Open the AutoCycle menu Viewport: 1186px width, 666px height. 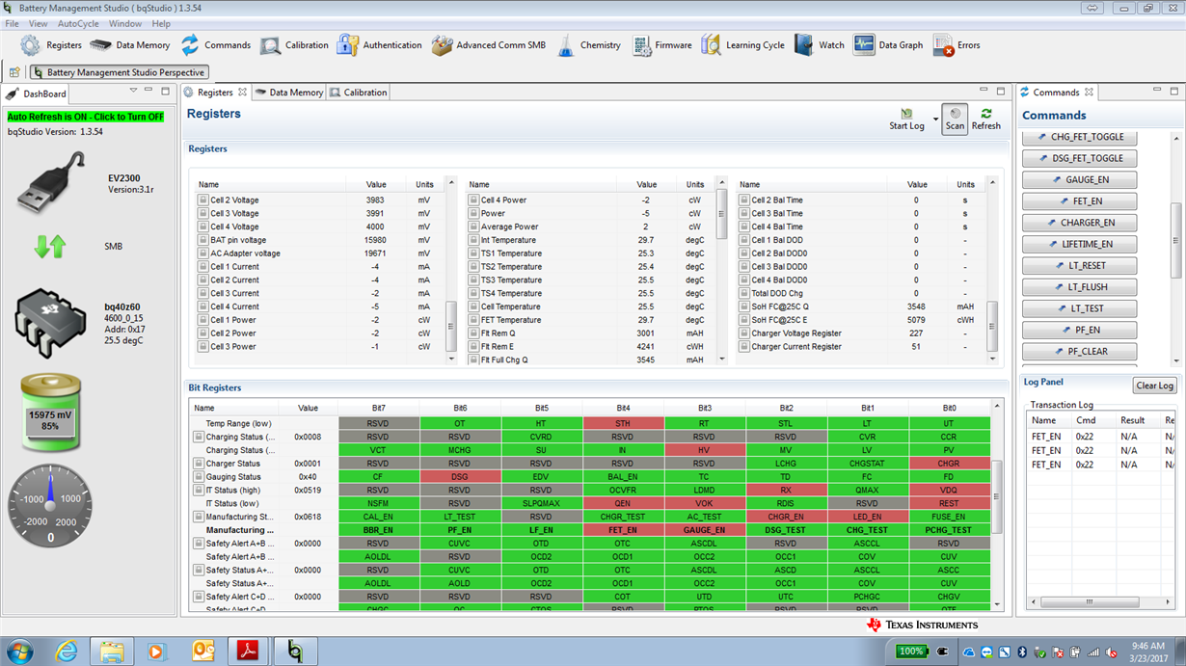tap(78, 23)
